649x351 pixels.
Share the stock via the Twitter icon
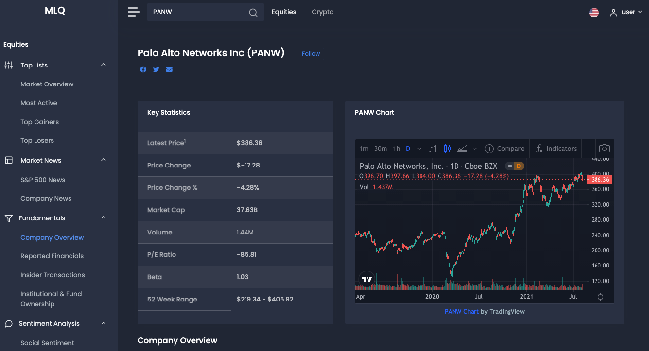(x=156, y=69)
